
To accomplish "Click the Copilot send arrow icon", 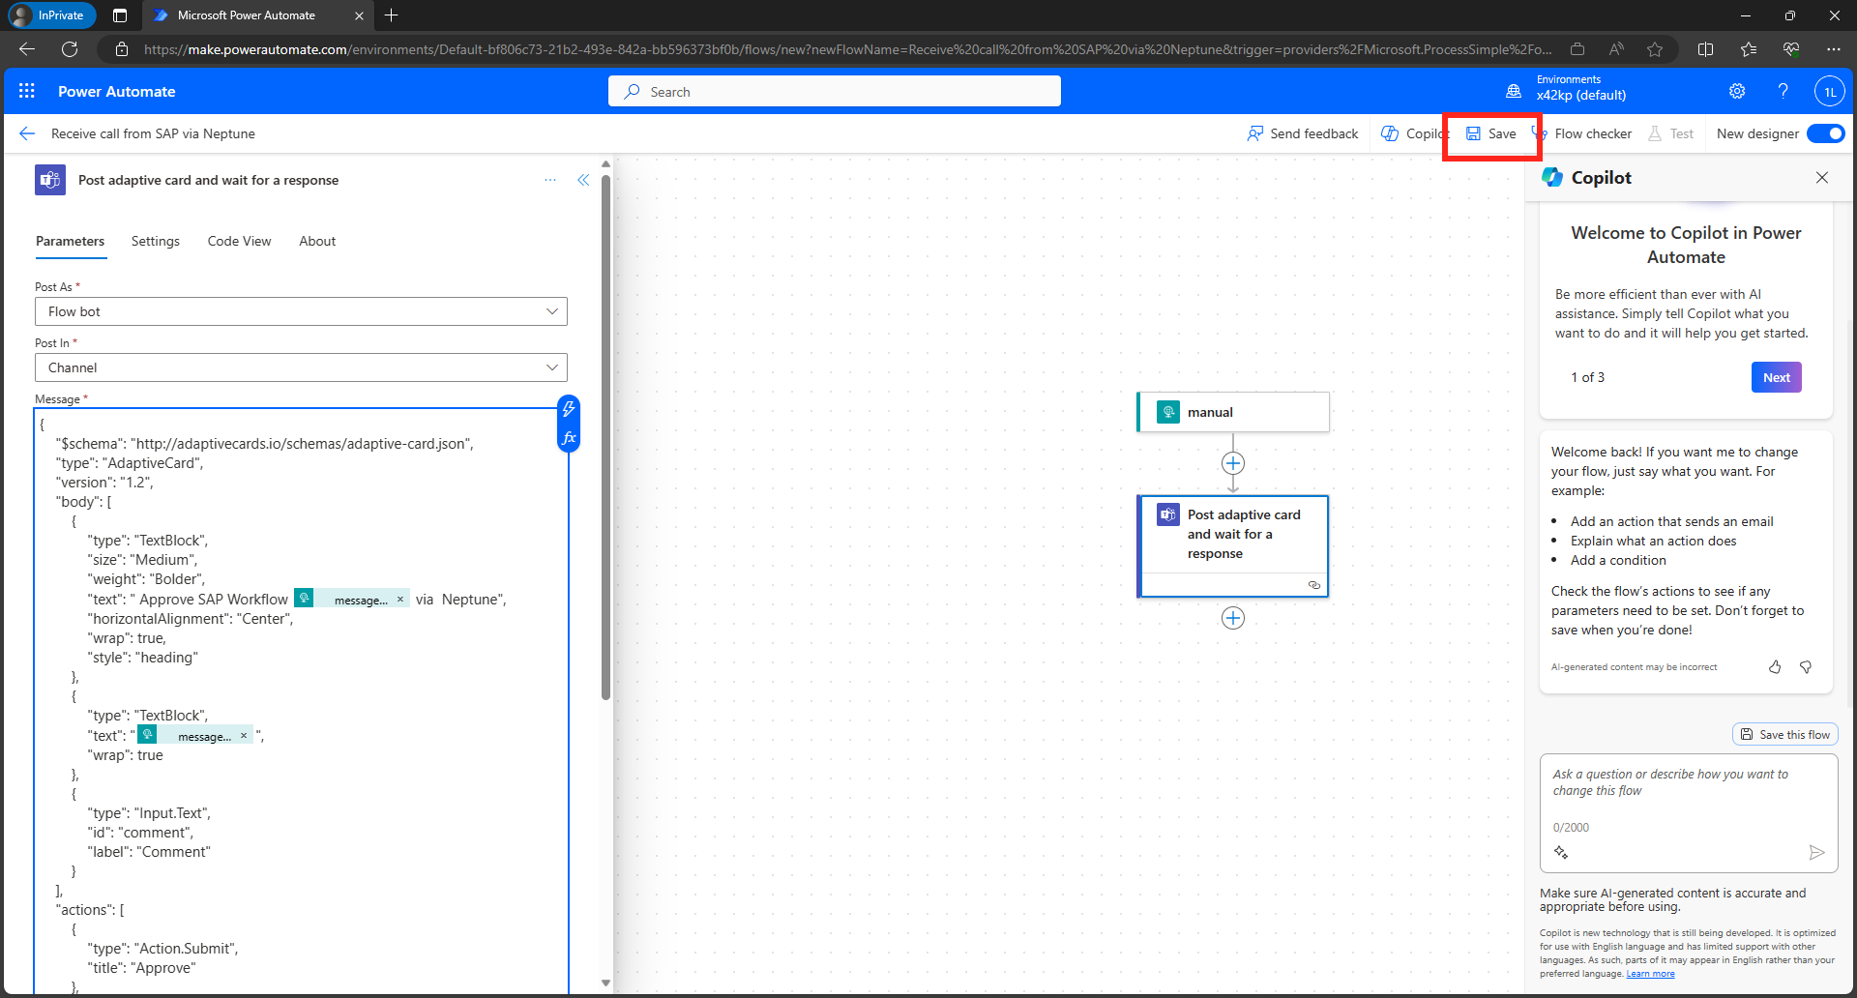I will 1817,852.
